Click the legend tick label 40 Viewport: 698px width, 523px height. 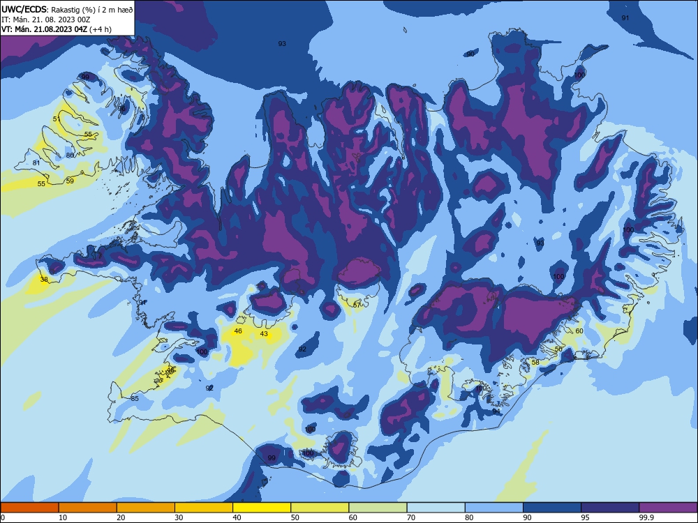pos(237,517)
